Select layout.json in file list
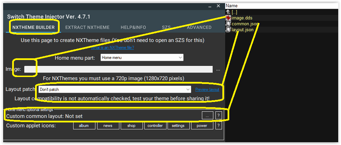 pos(242,30)
